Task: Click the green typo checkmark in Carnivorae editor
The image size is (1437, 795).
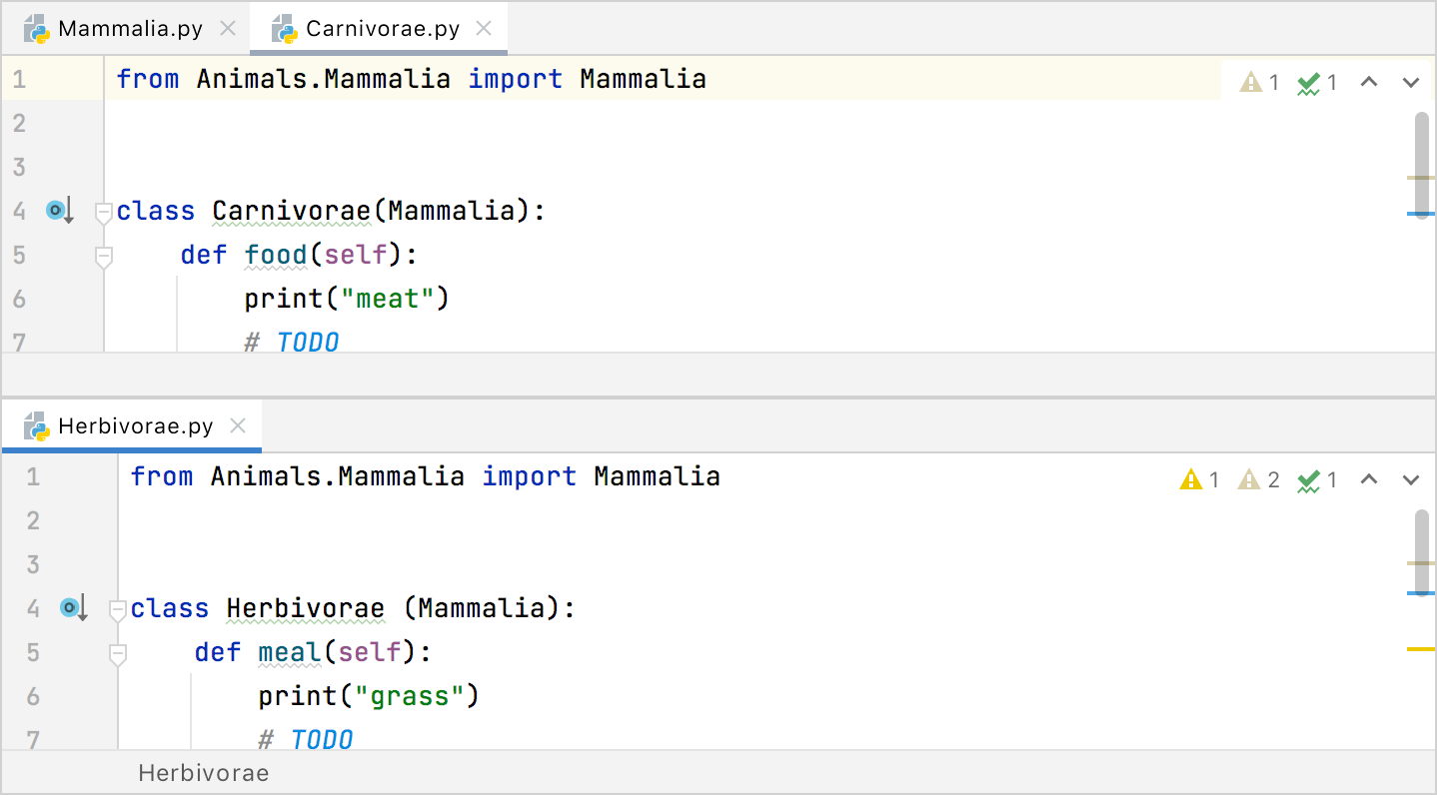Action: point(1317,82)
